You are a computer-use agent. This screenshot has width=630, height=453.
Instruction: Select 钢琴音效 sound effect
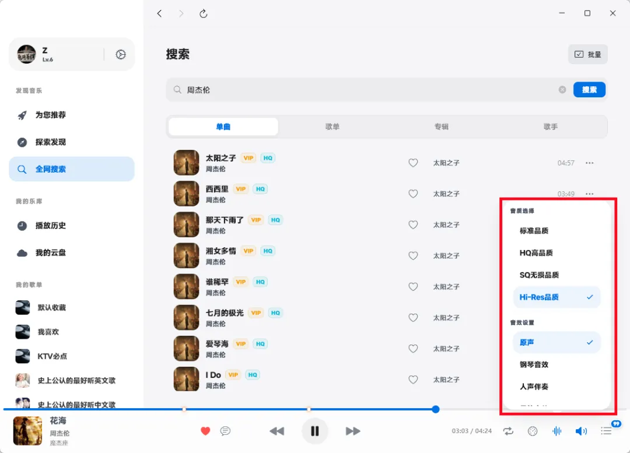pos(556,364)
